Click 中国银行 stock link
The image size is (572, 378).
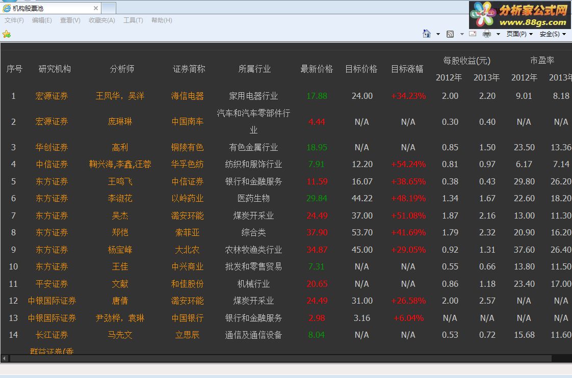tap(188, 318)
